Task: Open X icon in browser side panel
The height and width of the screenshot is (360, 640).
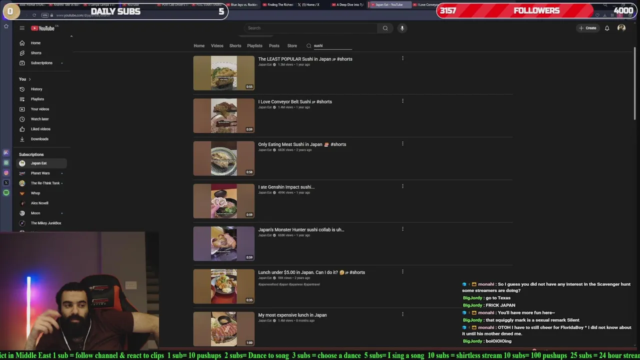Action: 6,183
